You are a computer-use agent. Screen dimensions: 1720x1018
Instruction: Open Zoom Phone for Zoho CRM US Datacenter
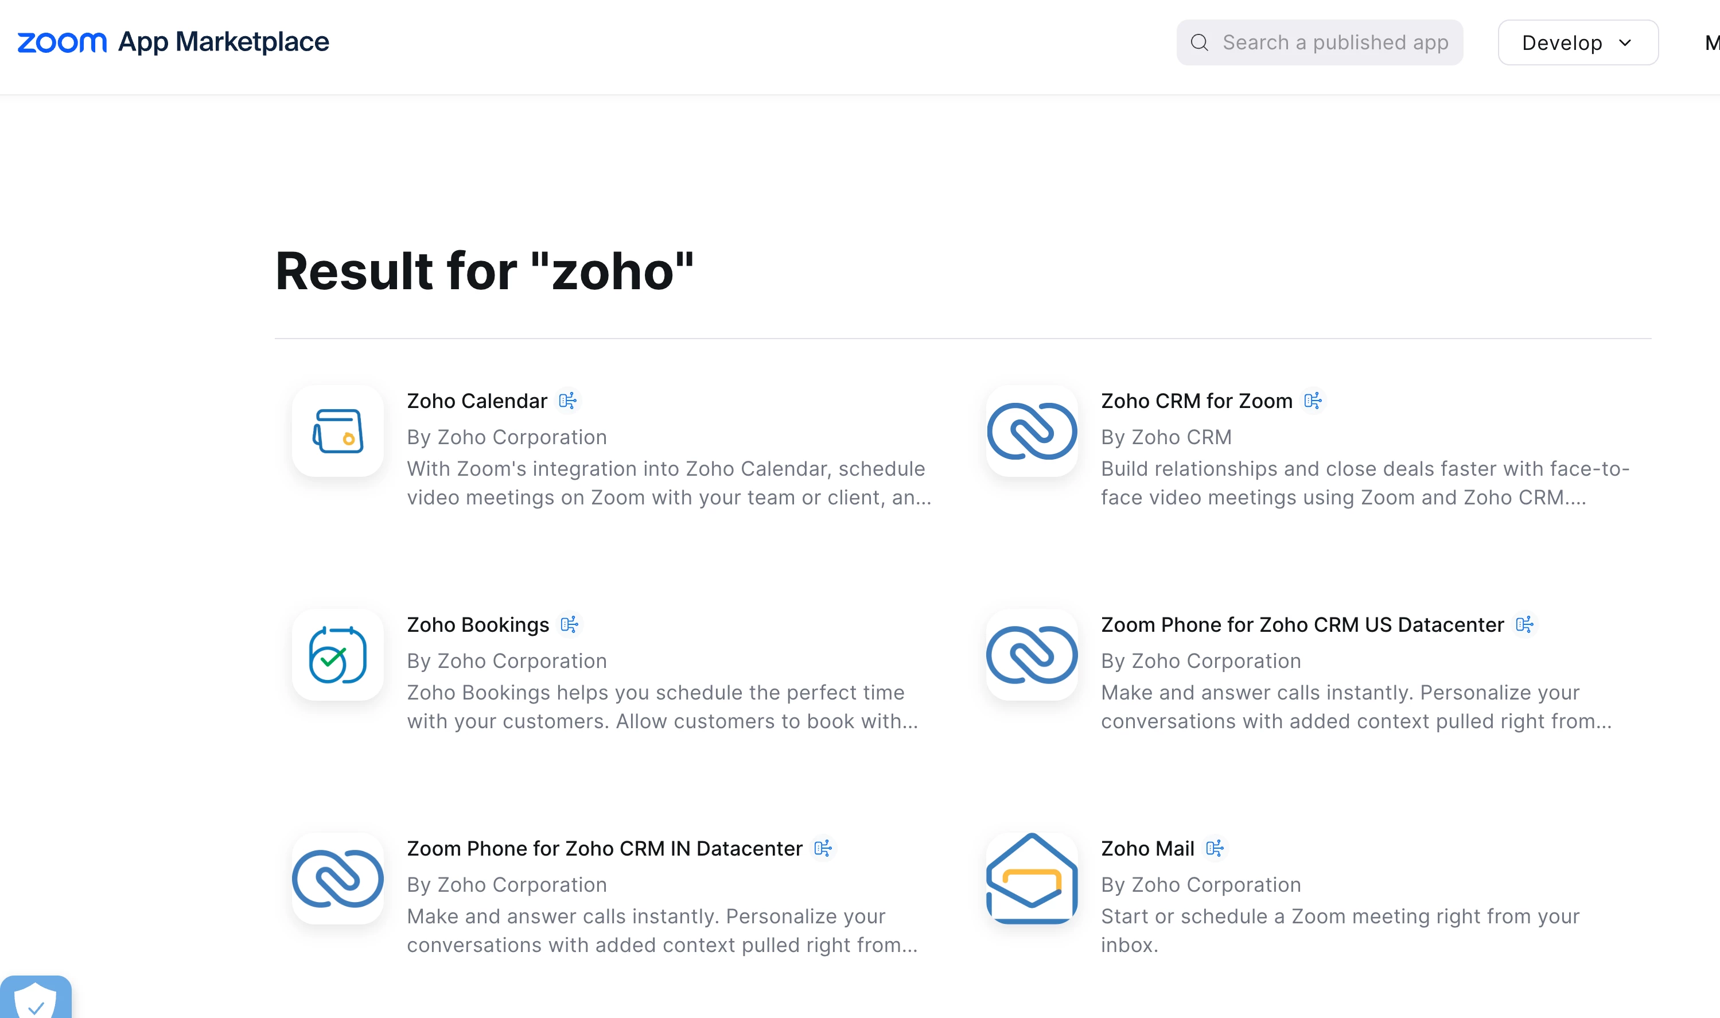click(1302, 624)
